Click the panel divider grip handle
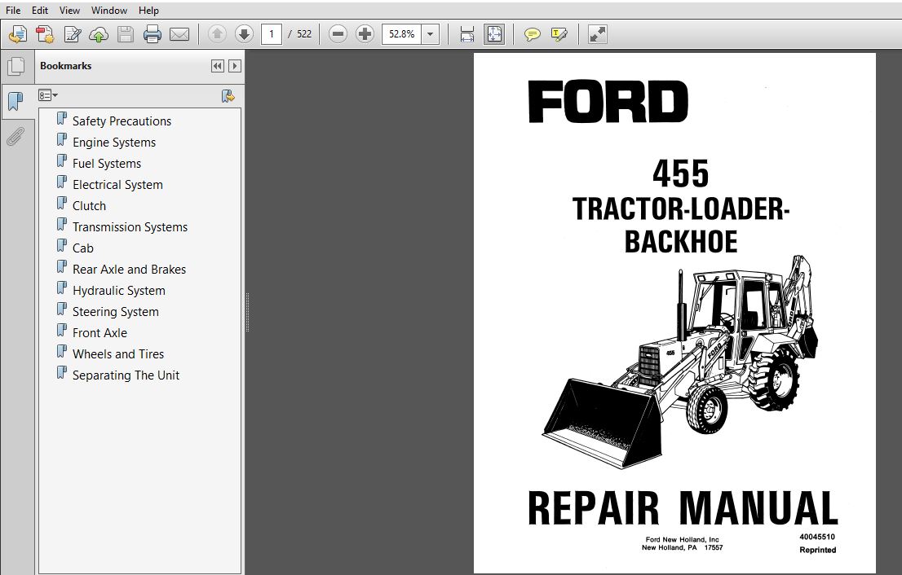Image resolution: width=902 pixels, height=575 pixels. pyautogui.click(x=247, y=313)
